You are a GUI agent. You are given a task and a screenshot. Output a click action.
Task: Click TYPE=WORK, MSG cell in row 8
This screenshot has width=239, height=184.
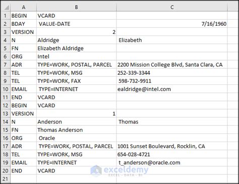(x=76, y=73)
